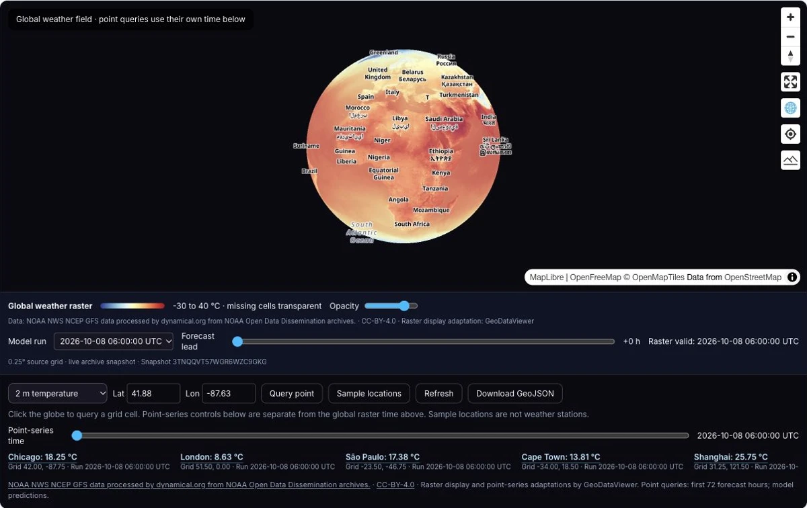Click the Italy label on the globe
This screenshot has width=807, height=508.
(x=393, y=92)
